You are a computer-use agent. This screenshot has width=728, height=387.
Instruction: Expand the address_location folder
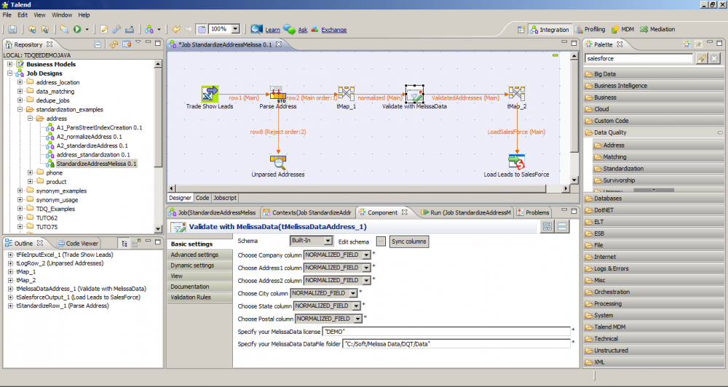point(20,82)
